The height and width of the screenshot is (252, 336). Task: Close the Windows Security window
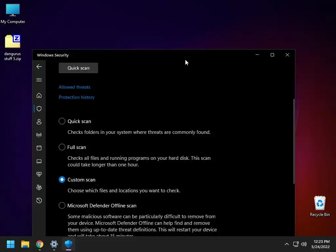point(287,55)
